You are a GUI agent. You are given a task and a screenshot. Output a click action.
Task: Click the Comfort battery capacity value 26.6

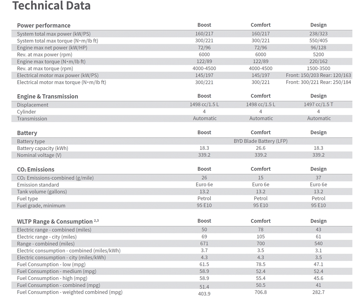pyautogui.click(x=261, y=148)
